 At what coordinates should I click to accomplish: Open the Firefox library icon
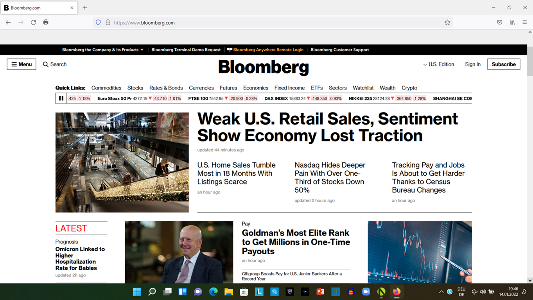coord(512,23)
